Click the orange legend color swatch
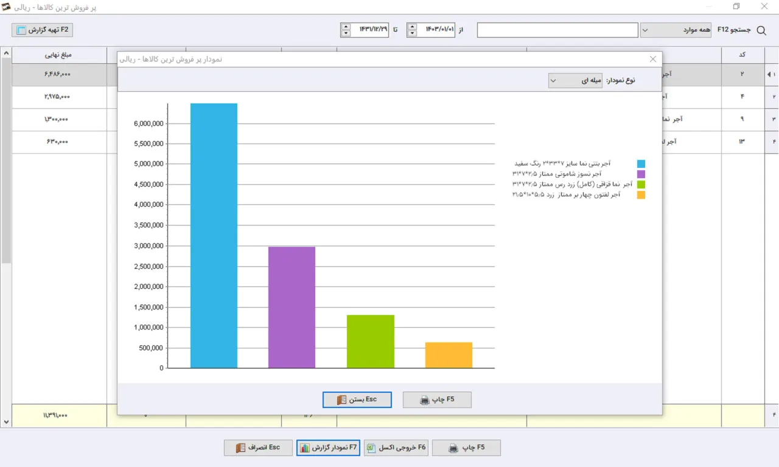Screen dimensions: 779x467 coord(641,195)
